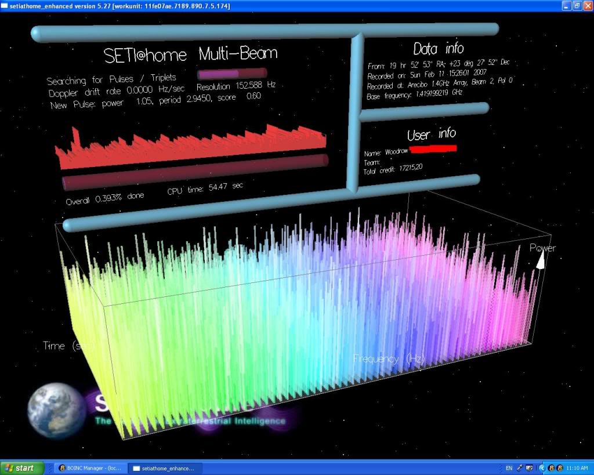Click the "Overall 0.393% done" text
This screenshot has height=475, width=594.
(x=105, y=198)
